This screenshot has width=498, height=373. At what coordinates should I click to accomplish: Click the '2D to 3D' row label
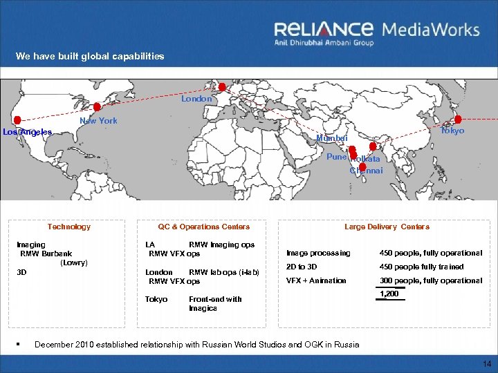click(x=302, y=267)
